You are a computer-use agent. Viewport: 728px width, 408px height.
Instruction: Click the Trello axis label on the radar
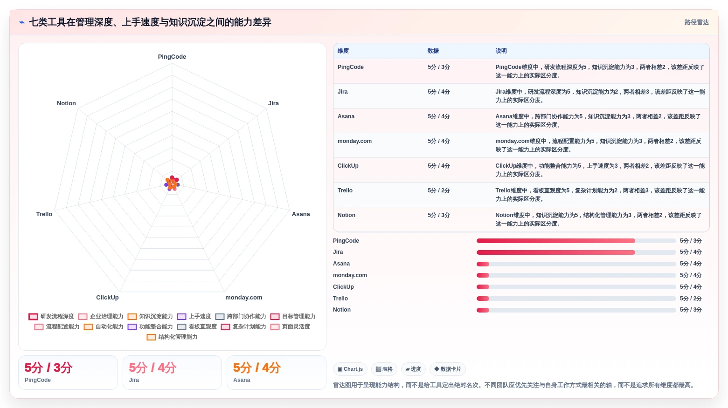point(44,214)
